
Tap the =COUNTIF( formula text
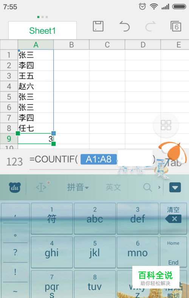click(54, 159)
